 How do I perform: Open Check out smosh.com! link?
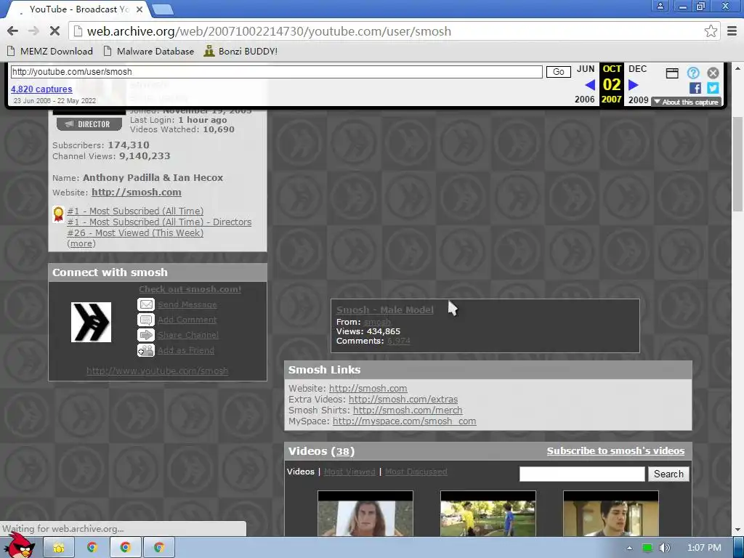pos(190,289)
